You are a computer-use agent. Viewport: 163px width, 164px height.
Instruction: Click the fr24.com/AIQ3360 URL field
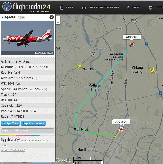click(28, 131)
